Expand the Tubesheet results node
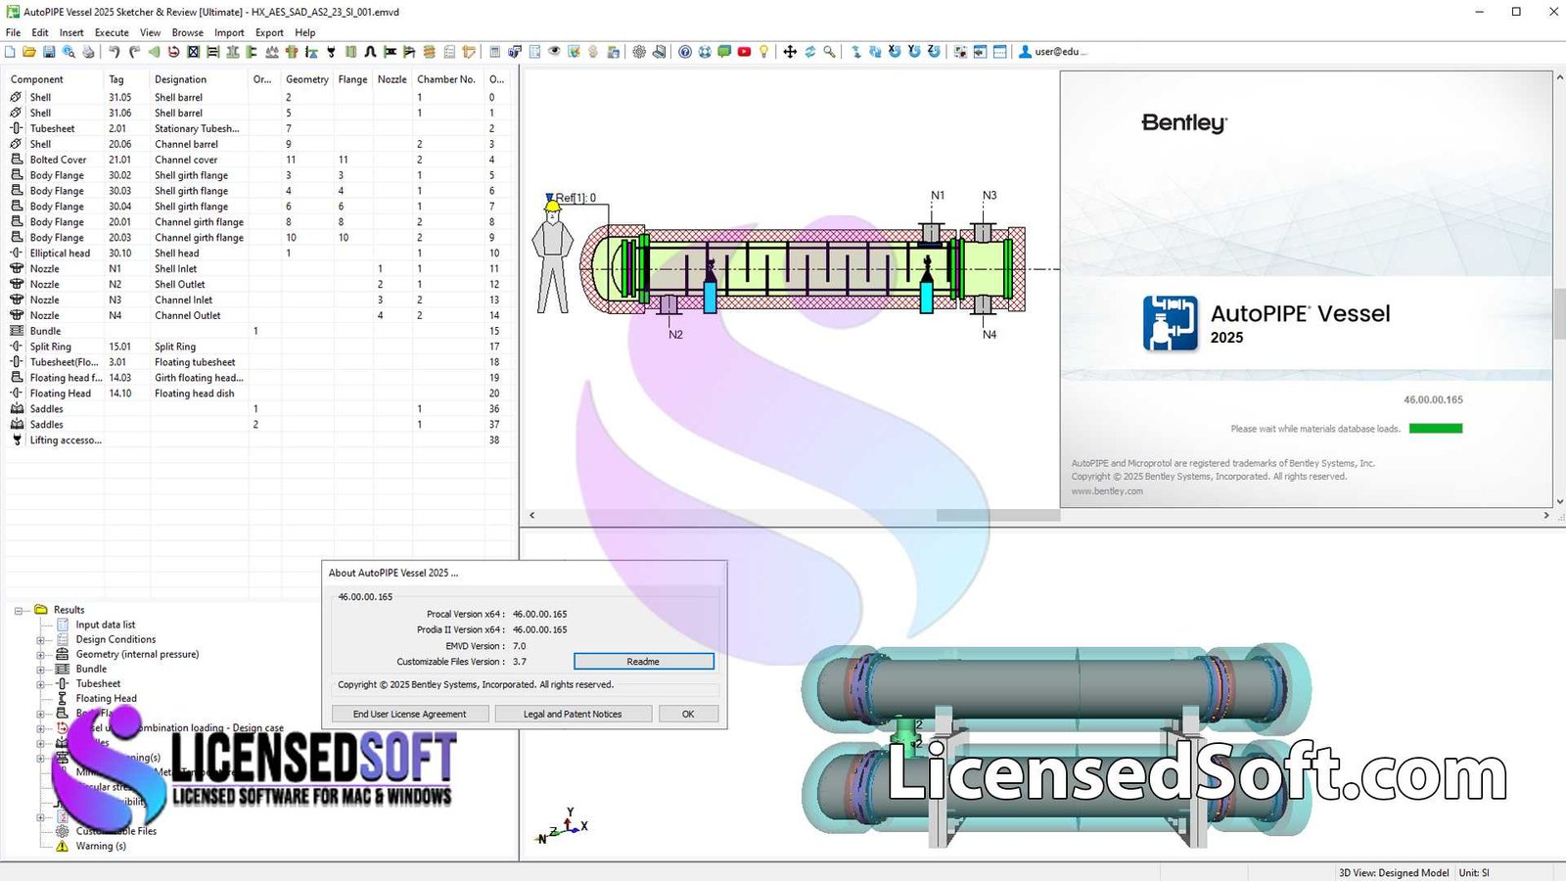Image resolution: width=1566 pixels, height=881 pixels. click(x=41, y=684)
